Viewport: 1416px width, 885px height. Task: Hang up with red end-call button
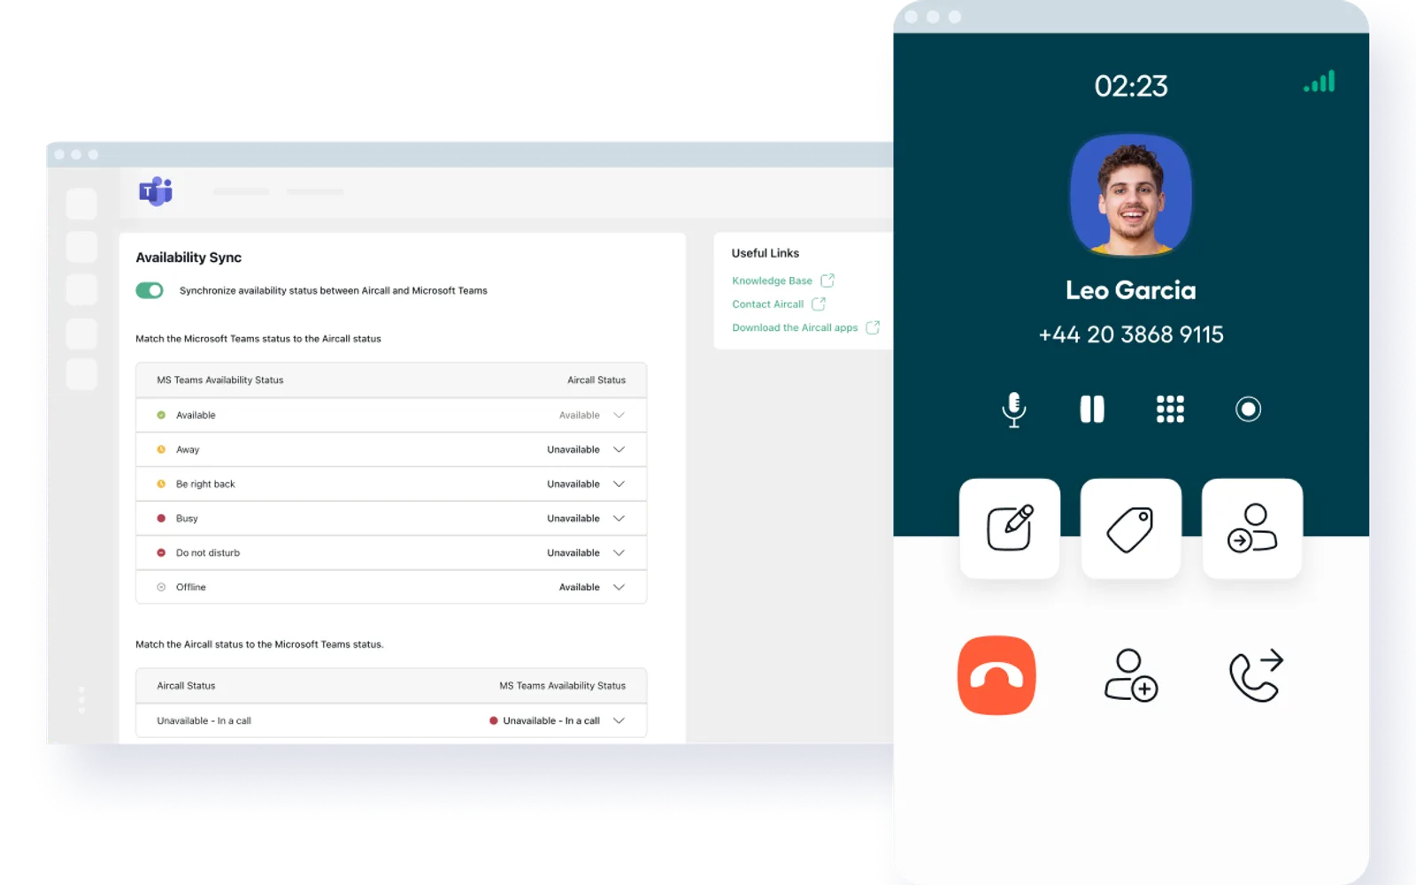(997, 675)
